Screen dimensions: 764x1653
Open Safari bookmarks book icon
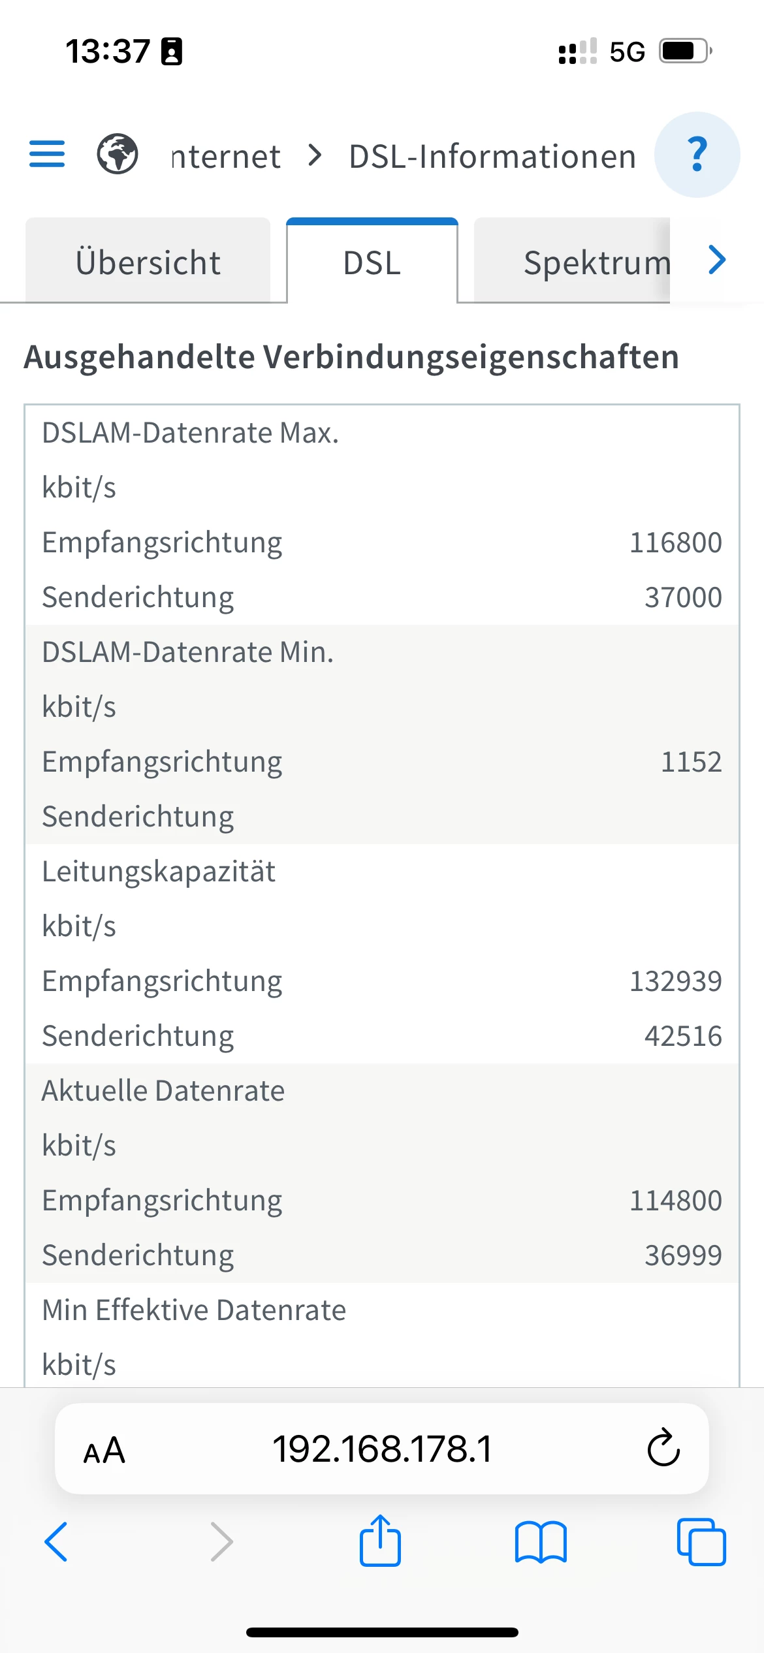tap(541, 1542)
